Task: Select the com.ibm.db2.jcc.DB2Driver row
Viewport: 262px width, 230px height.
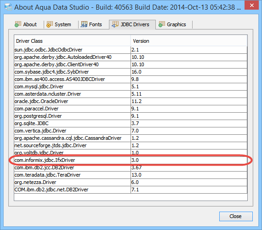Action: [x=131, y=167]
